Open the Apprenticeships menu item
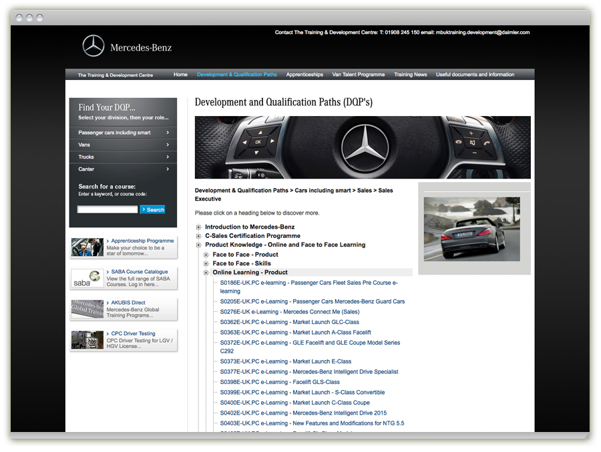The image size is (601, 452). click(x=305, y=75)
